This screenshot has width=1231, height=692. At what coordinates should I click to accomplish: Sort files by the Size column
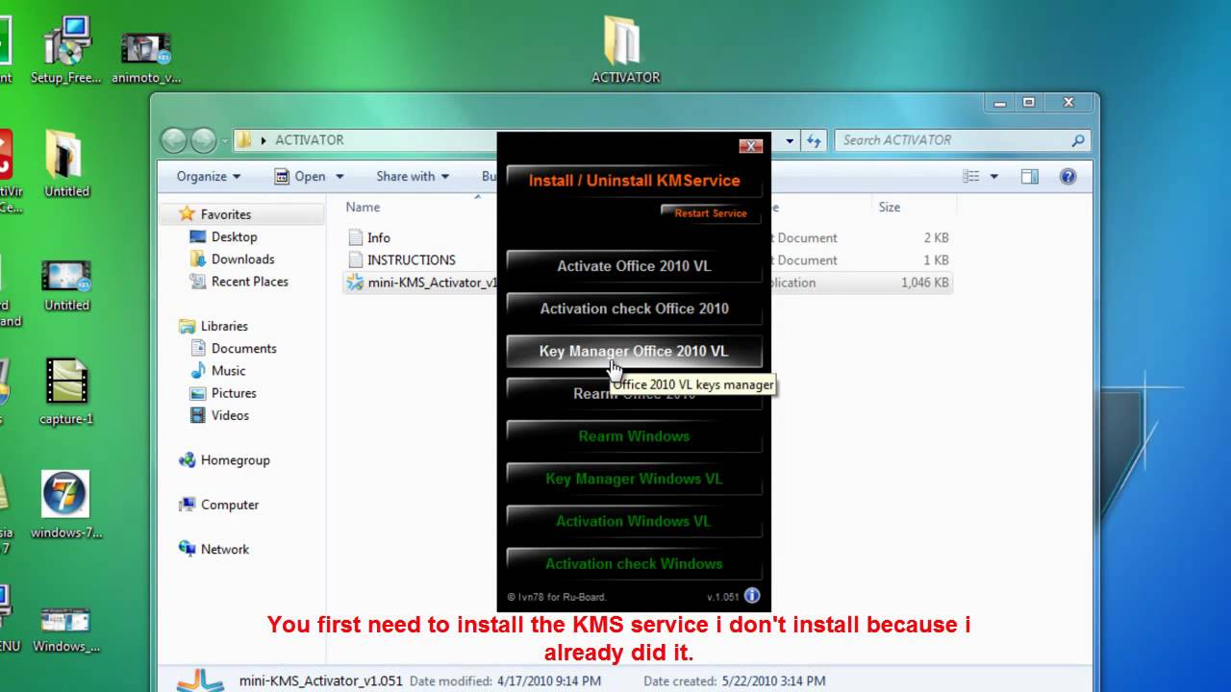[890, 207]
